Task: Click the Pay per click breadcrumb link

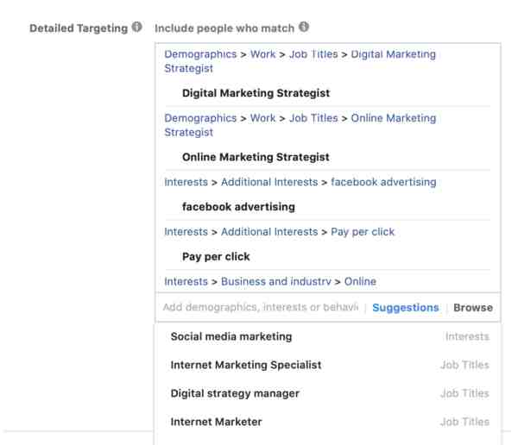Action: coord(363,232)
